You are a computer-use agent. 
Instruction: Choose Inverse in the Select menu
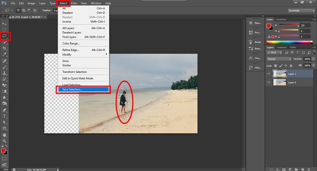click(84, 22)
